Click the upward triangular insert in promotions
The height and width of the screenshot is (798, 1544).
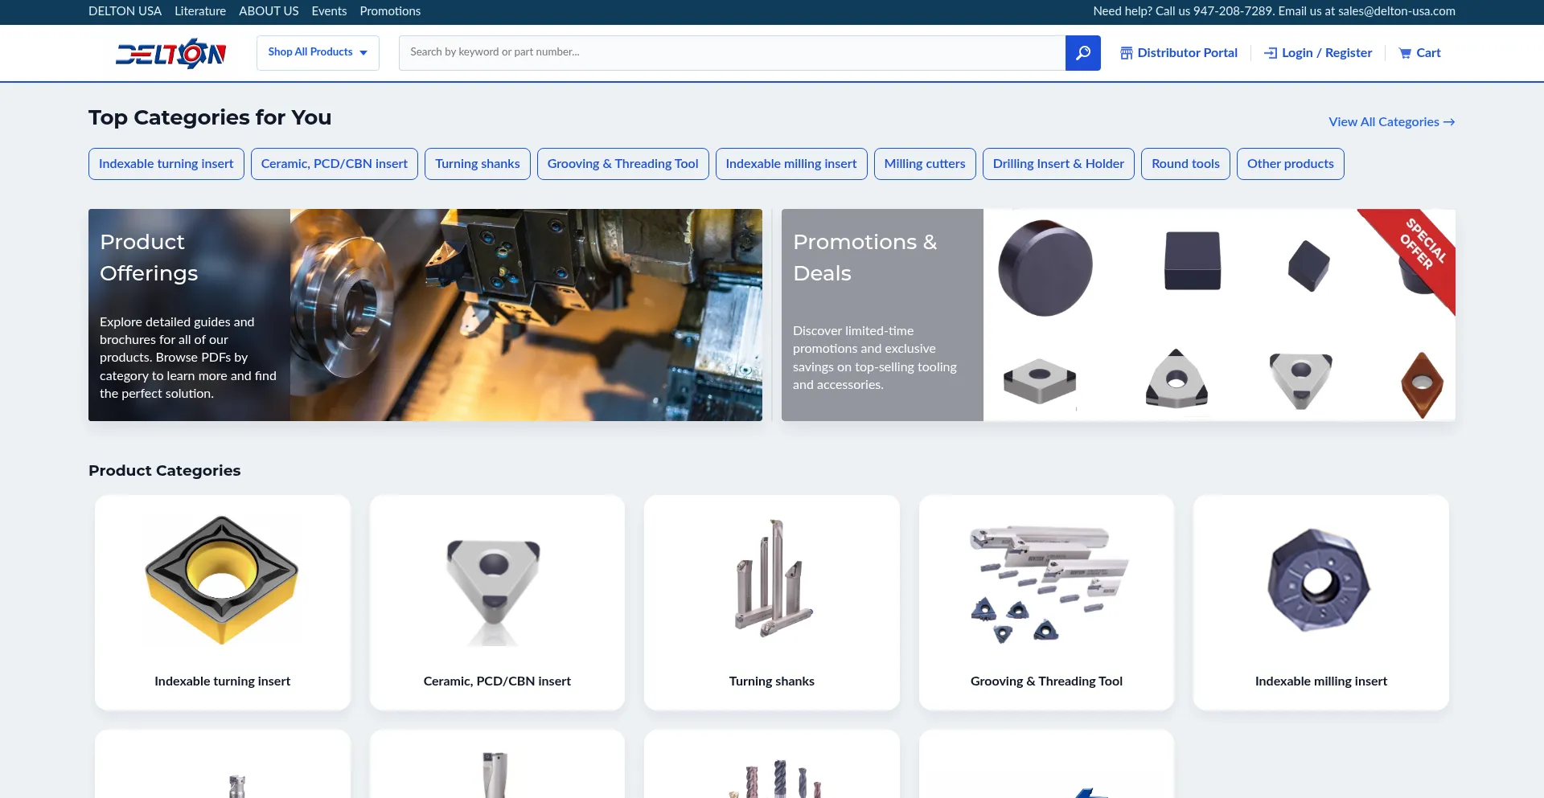point(1176,379)
